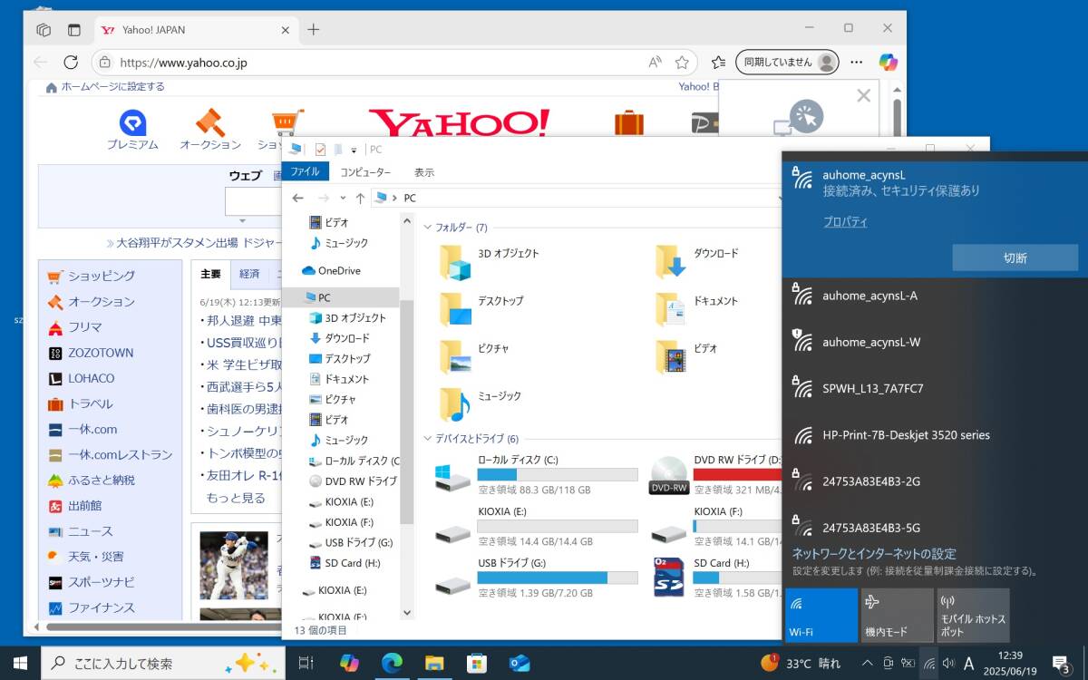
Task: Open the ミュージック folder in main pane
Action: click(481, 403)
